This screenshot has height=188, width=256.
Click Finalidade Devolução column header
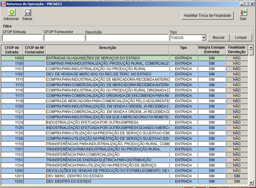237,50
